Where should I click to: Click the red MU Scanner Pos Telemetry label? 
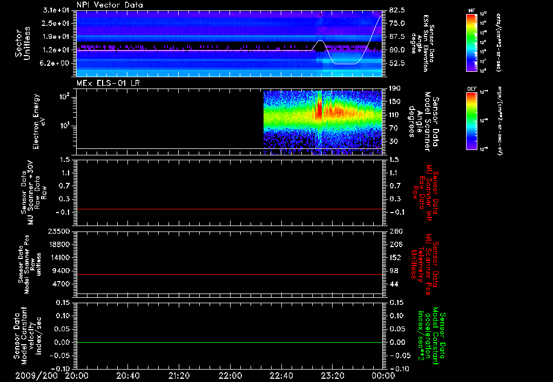coord(424,264)
